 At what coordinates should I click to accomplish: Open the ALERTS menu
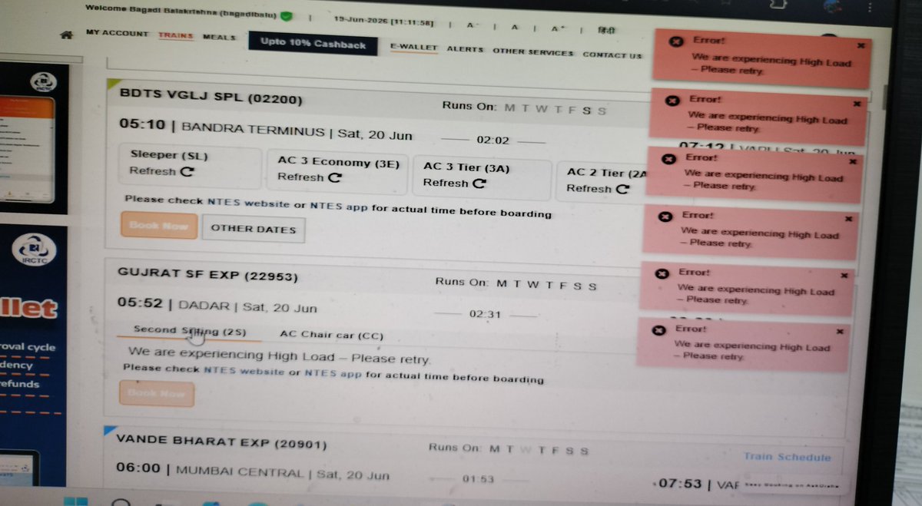(x=465, y=49)
